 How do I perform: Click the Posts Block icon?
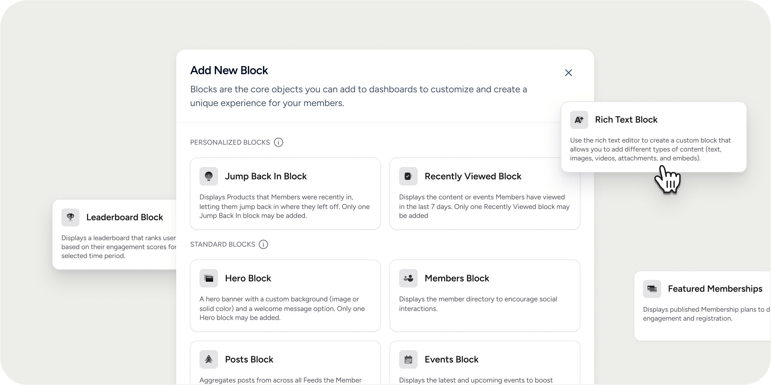point(209,359)
